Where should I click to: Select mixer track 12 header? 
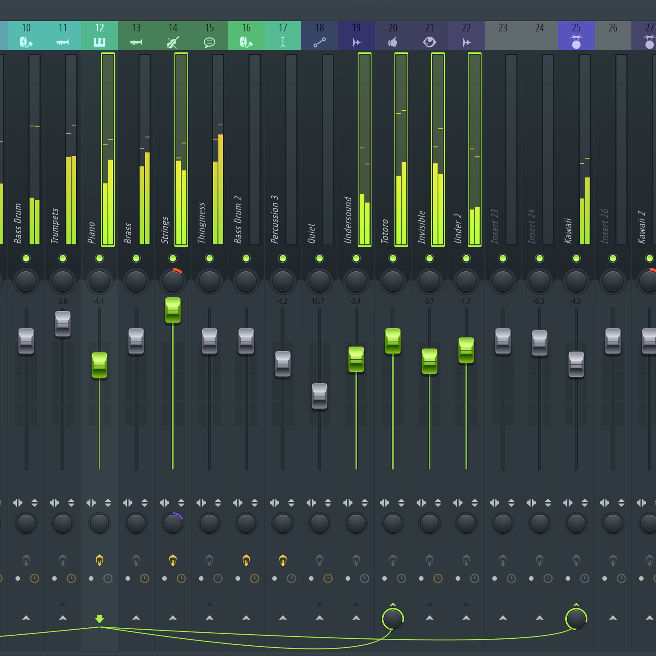click(x=99, y=36)
